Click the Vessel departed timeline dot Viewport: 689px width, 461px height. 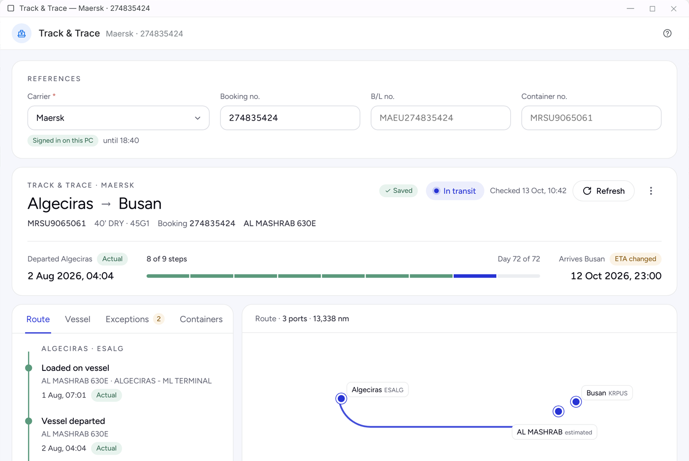(x=29, y=421)
